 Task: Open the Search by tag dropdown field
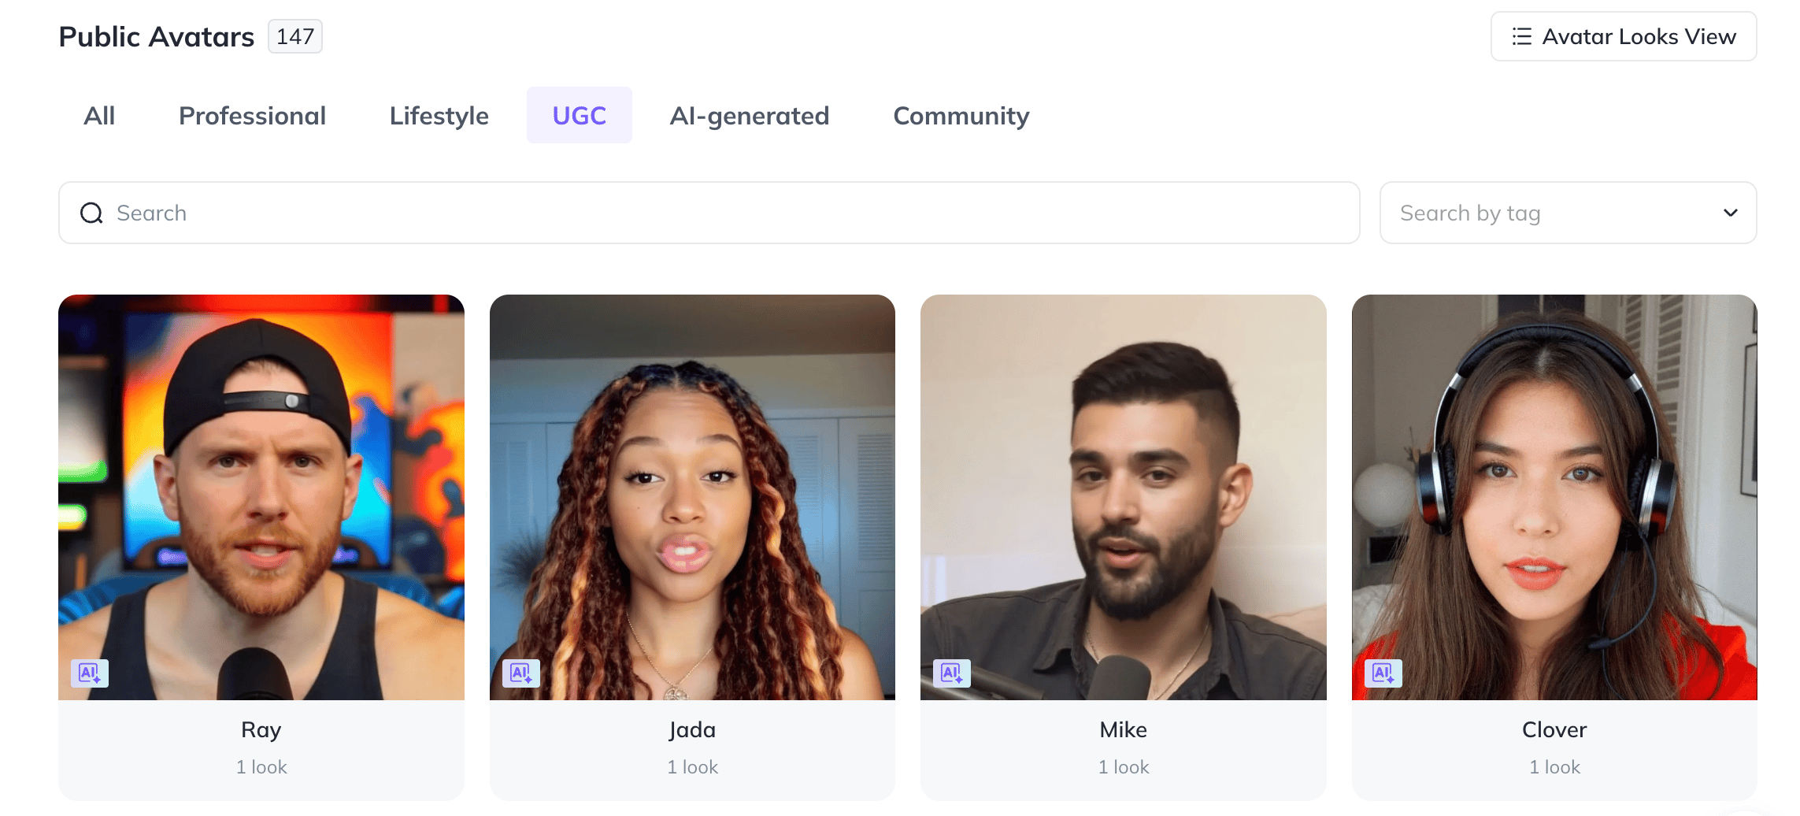(x=1568, y=213)
